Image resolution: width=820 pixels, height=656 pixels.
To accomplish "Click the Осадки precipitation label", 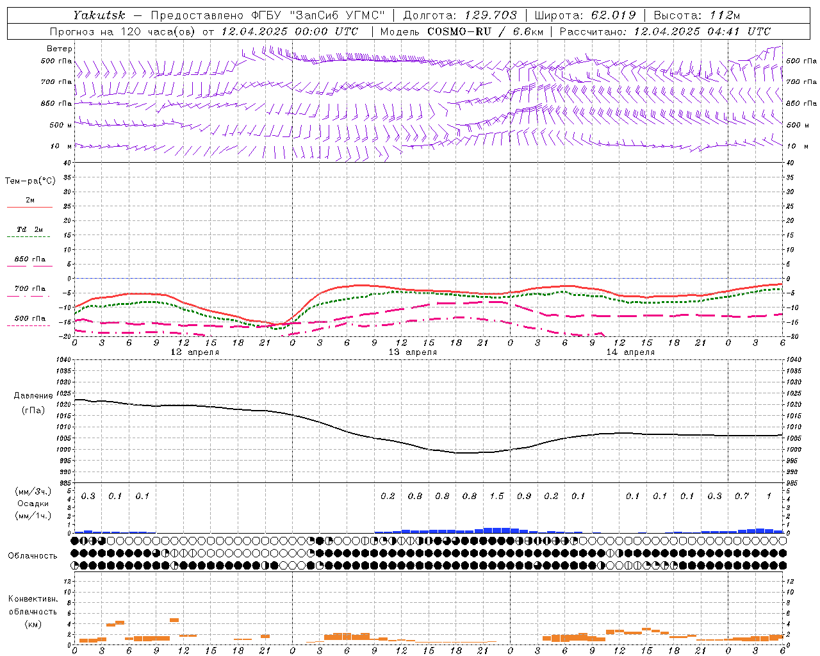I will [33, 504].
